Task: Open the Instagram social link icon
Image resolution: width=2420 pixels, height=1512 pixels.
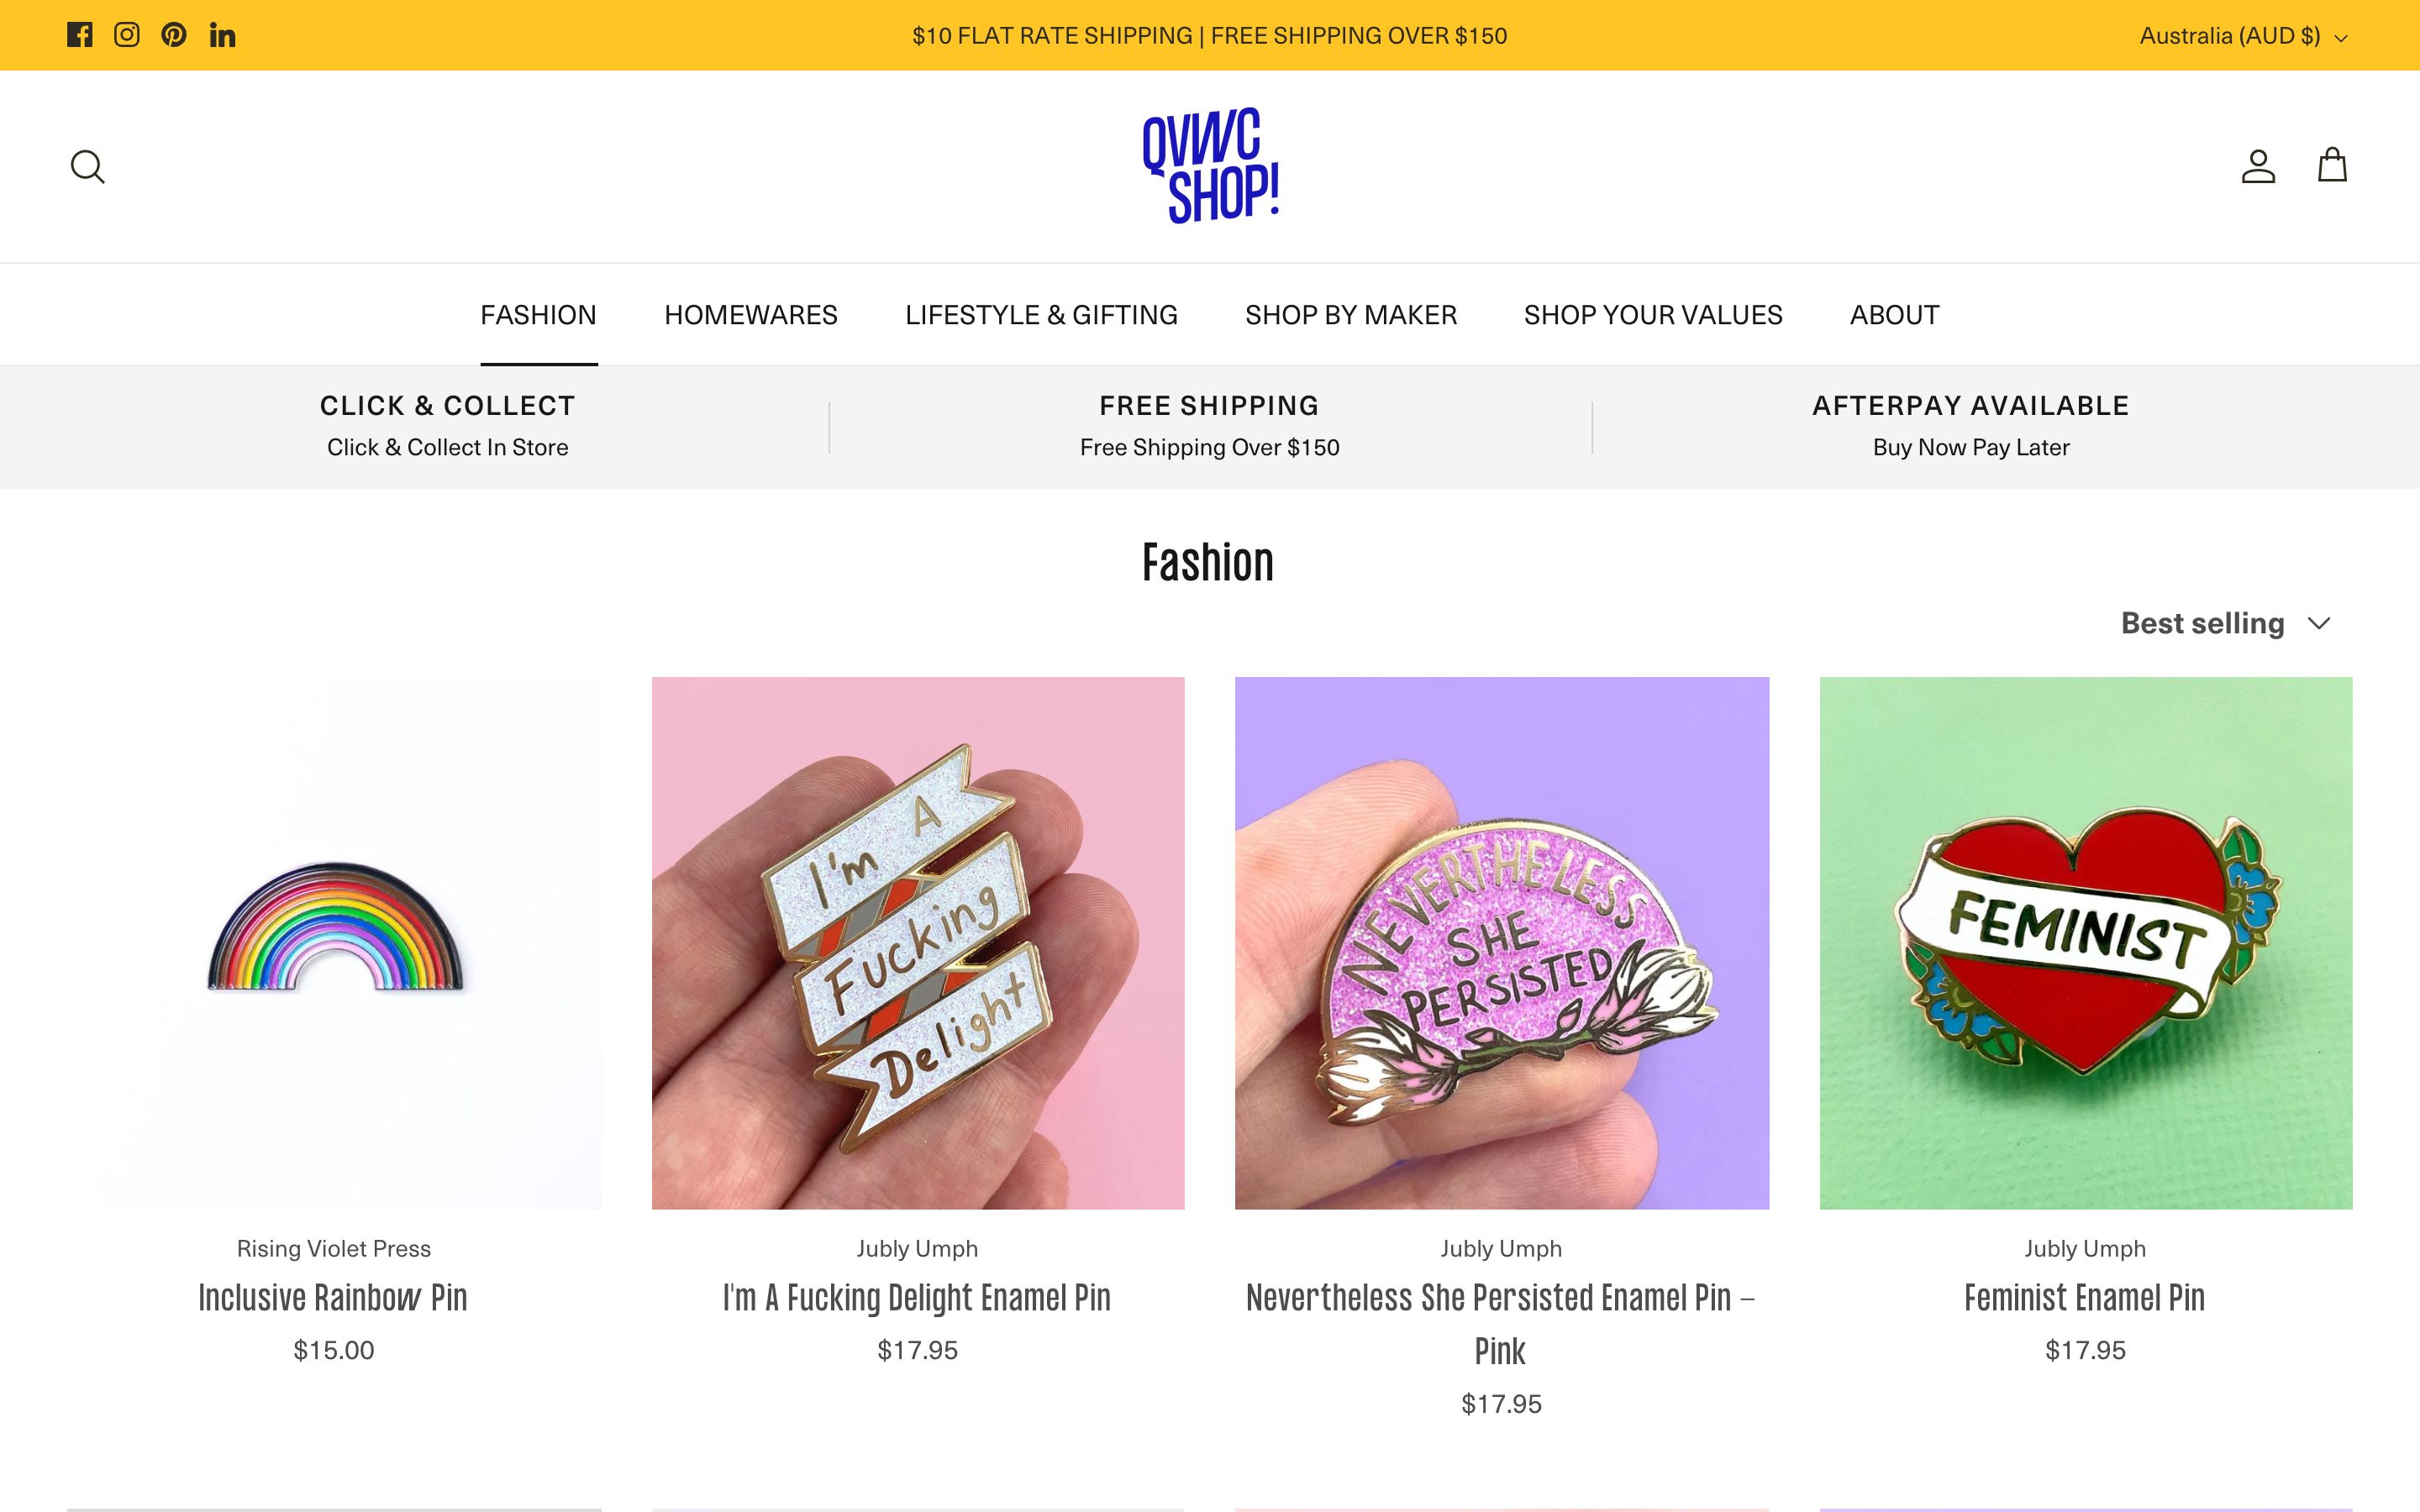Action: (127, 35)
